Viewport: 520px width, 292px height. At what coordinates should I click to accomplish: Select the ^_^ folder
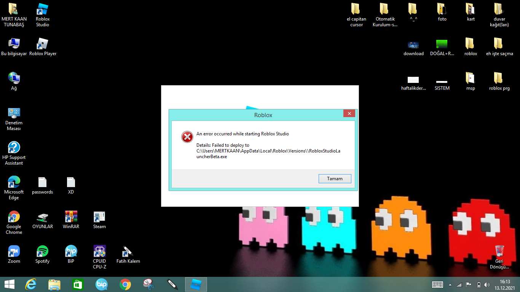[413, 13]
